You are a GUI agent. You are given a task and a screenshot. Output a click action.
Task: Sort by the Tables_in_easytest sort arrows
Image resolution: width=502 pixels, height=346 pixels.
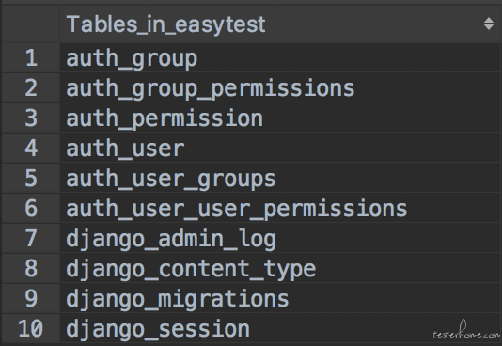[489, 24]
